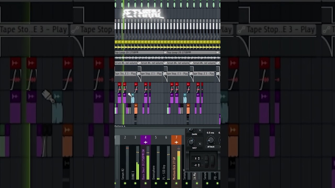Viewport: 335px width, 188px height.
Task: Select the Bass Shot 20 175BPM D# name
Action: coord(143,164)
